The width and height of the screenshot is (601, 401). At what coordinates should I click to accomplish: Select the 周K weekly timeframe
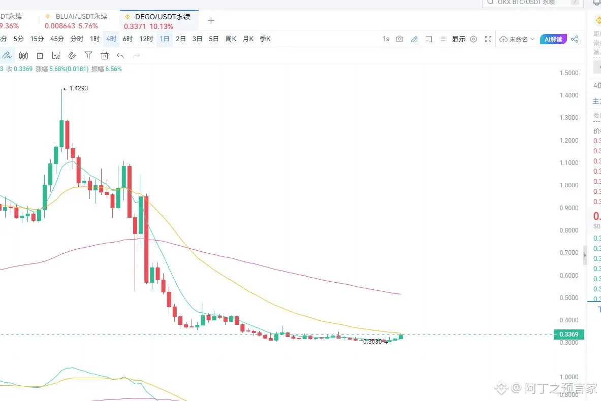231,39
